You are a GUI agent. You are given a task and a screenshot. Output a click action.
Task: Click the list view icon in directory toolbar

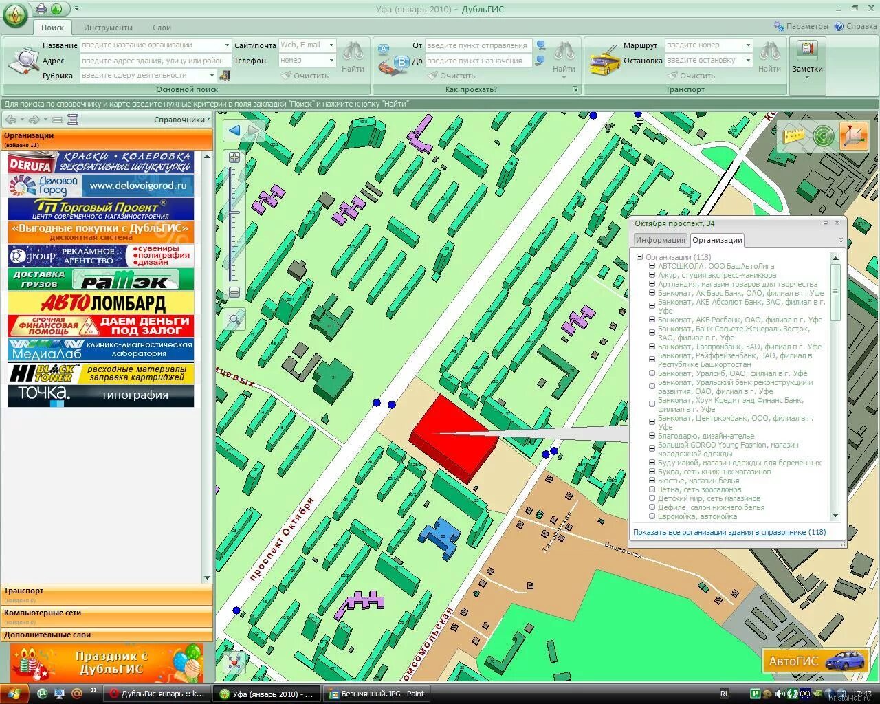pyautogui.click(x=58, y=120)
